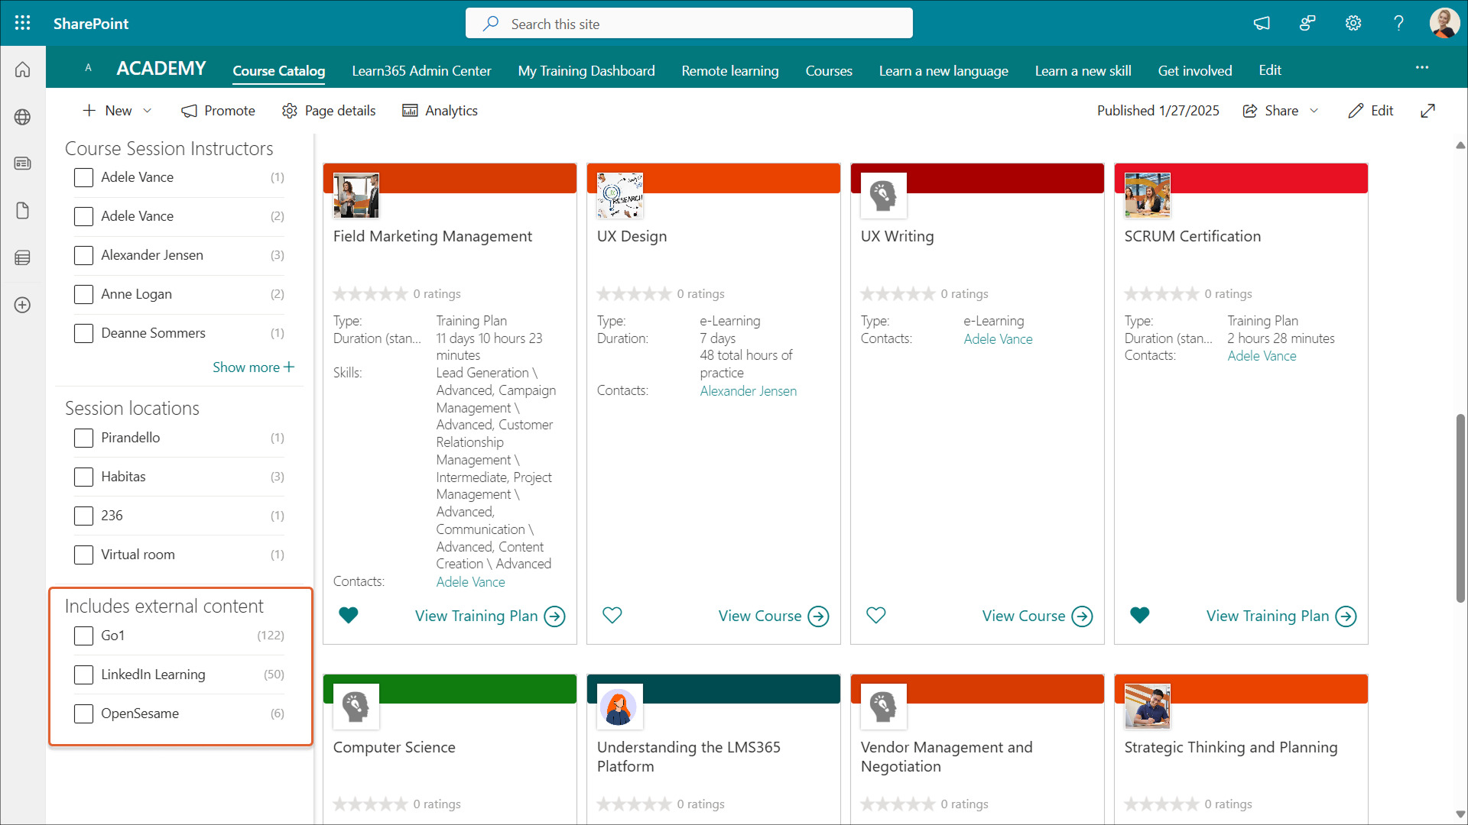Select the Virtual room location checkbox
1468x825 pixels.
coord(83,555)
